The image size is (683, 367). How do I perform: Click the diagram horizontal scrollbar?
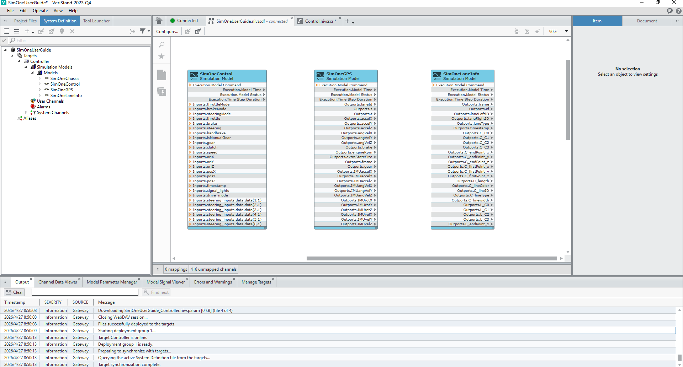pos(431,258)
